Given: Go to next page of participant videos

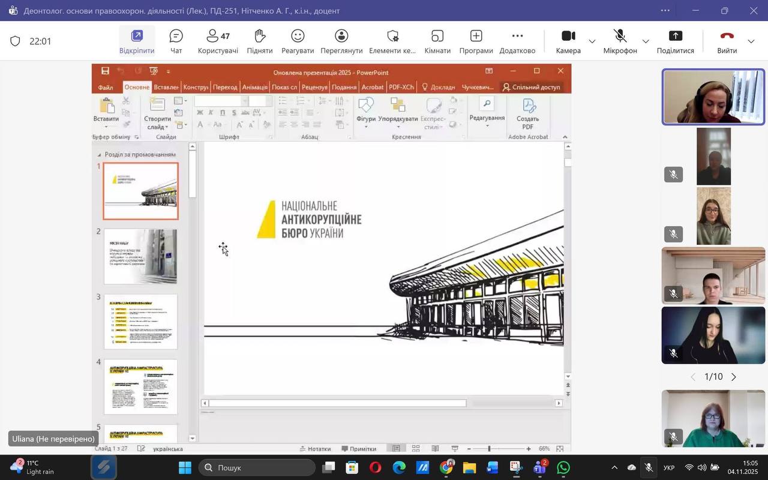Looking at the screenshot, I should (x=733, y=377).
